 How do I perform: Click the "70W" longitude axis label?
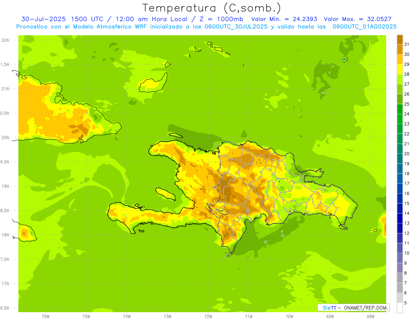[x=289, y=316]
